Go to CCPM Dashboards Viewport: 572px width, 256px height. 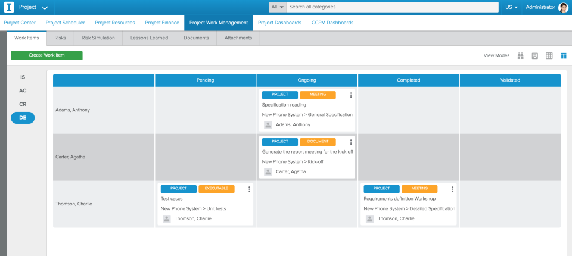pos(332,23)
